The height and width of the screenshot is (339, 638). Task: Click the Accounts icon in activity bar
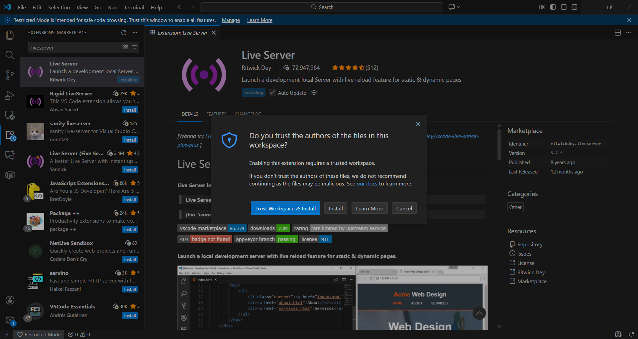click(10, 300)
